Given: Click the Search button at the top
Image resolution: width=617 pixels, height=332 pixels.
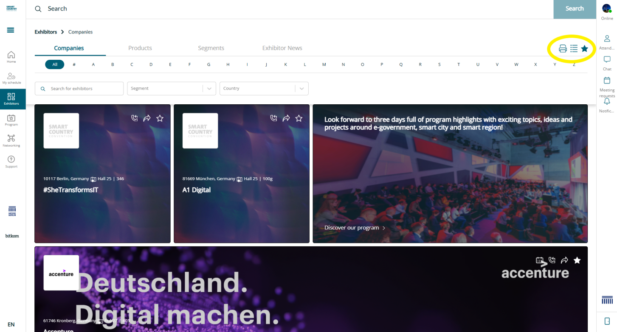Looking at the screenshot, I should pos(575,9).
